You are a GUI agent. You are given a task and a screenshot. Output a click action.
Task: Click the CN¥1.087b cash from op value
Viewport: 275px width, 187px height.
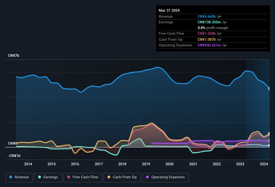(x=207, y=39)
